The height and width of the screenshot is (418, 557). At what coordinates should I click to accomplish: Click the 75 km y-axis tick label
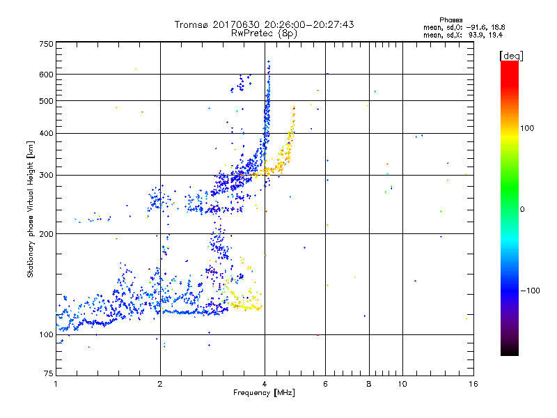point(47,371)
